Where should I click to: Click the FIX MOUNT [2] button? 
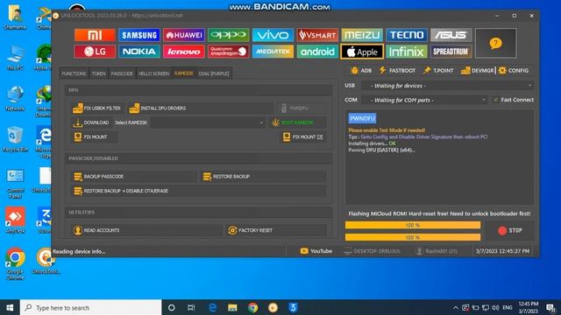(303, 136)
